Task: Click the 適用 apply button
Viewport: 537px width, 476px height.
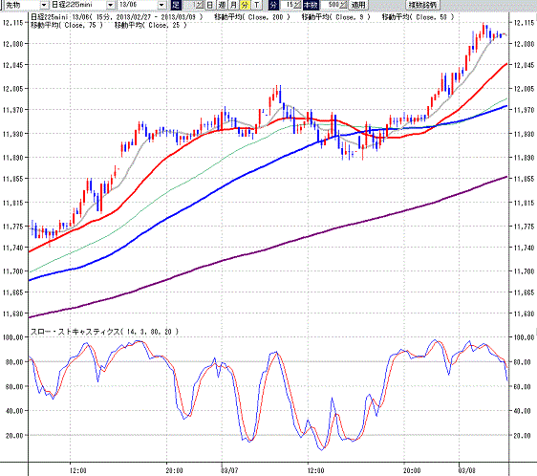Action: click(x=358, y=5)
